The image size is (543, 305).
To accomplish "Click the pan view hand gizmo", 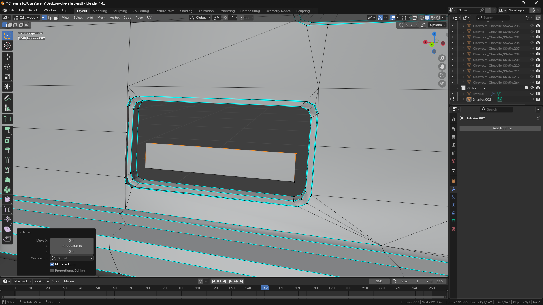I will [442, 67].
